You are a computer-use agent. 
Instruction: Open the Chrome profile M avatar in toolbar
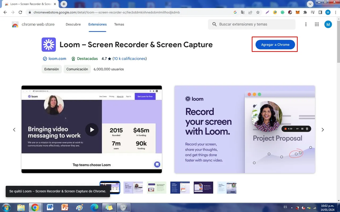[328, 12]
